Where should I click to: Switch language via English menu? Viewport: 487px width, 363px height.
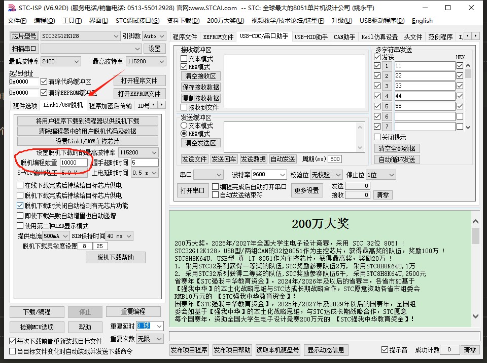(422, 20)
